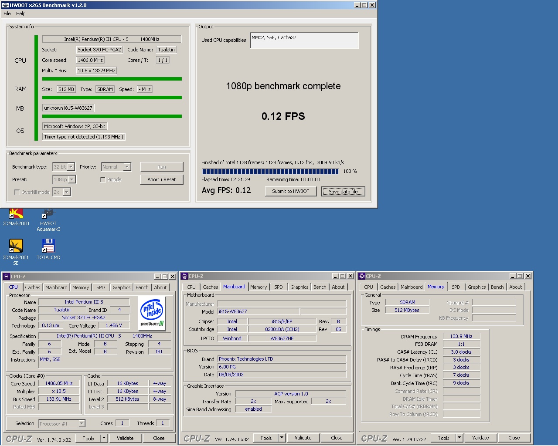The height and width of the screenshot is (446, 558).
Task: Toggle the Pmode checkbox
Action: tap(103, 179)
